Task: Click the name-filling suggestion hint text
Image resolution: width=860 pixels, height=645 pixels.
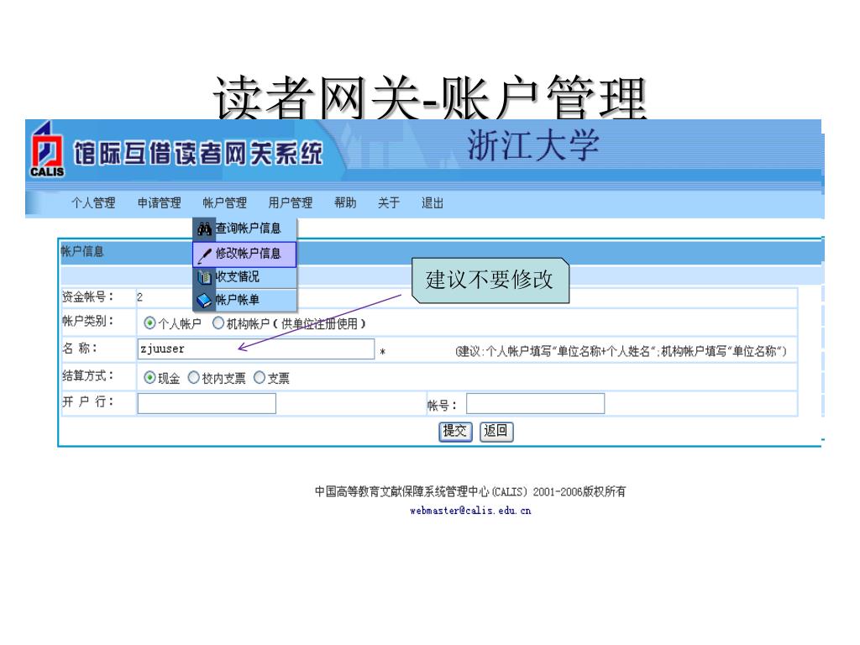Action: (x=621, y=351)
